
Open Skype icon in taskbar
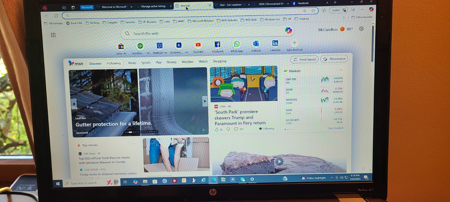pos(242,179)
